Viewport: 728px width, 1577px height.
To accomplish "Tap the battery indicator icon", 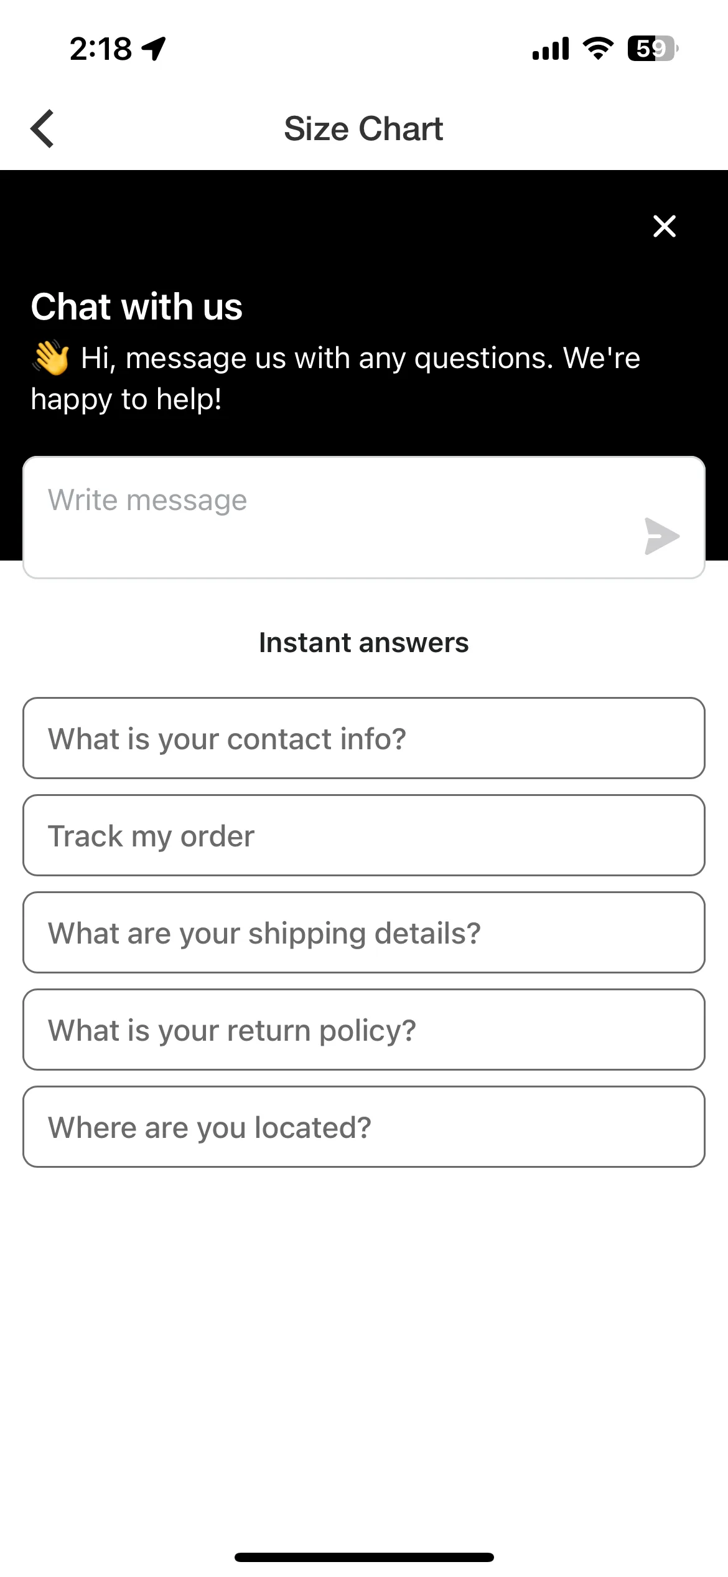I will click(653, 49).
